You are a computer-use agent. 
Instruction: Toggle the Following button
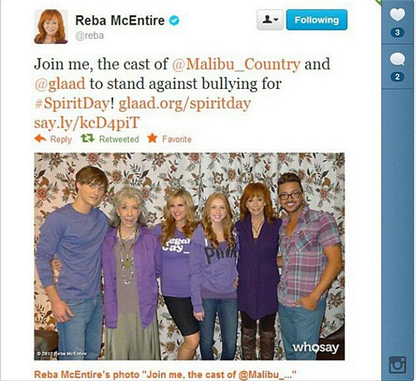coord(317,20)
